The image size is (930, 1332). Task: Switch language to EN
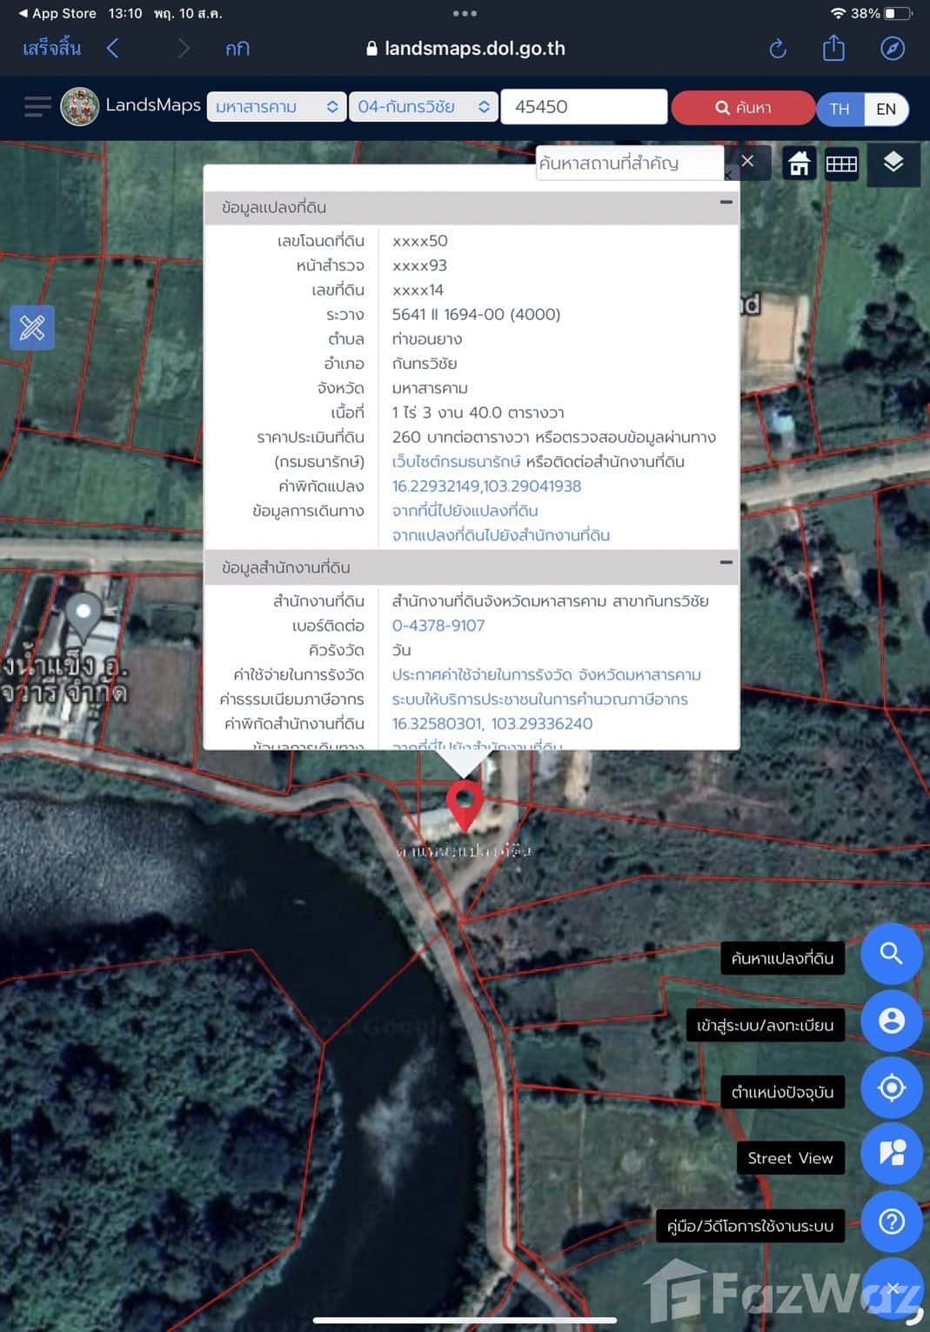click(x=886, y=109)
